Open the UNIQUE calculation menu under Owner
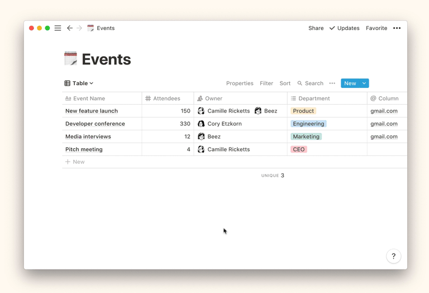Screen dimensions: 429x293 point(273,175)
